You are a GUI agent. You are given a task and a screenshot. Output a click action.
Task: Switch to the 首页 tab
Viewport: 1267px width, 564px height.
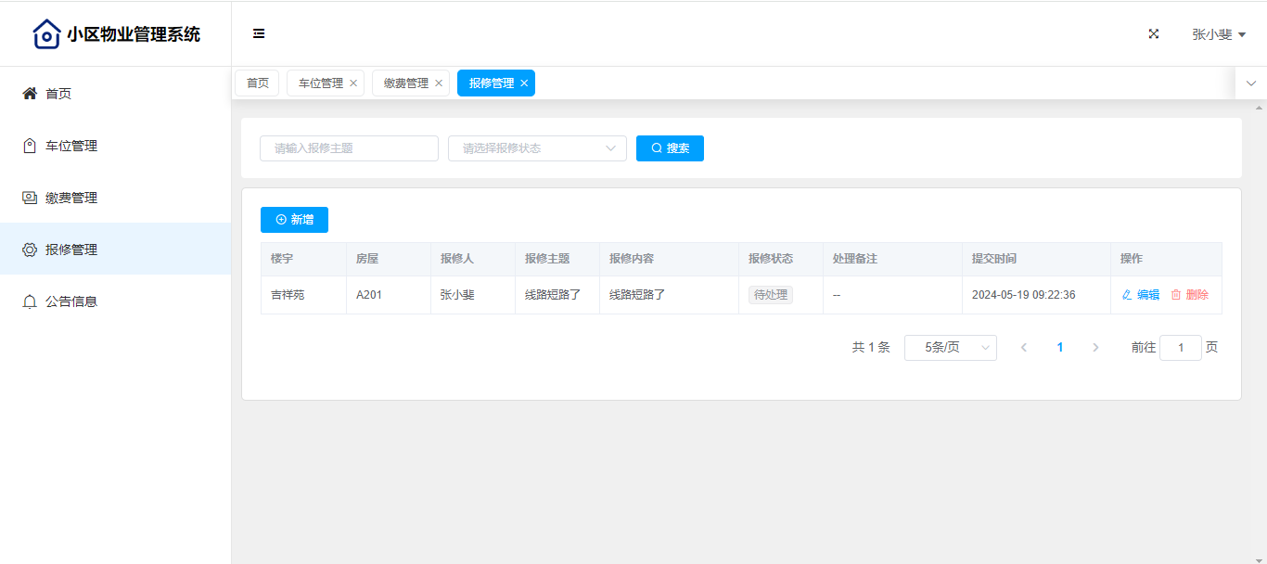(x=258, y=83)
